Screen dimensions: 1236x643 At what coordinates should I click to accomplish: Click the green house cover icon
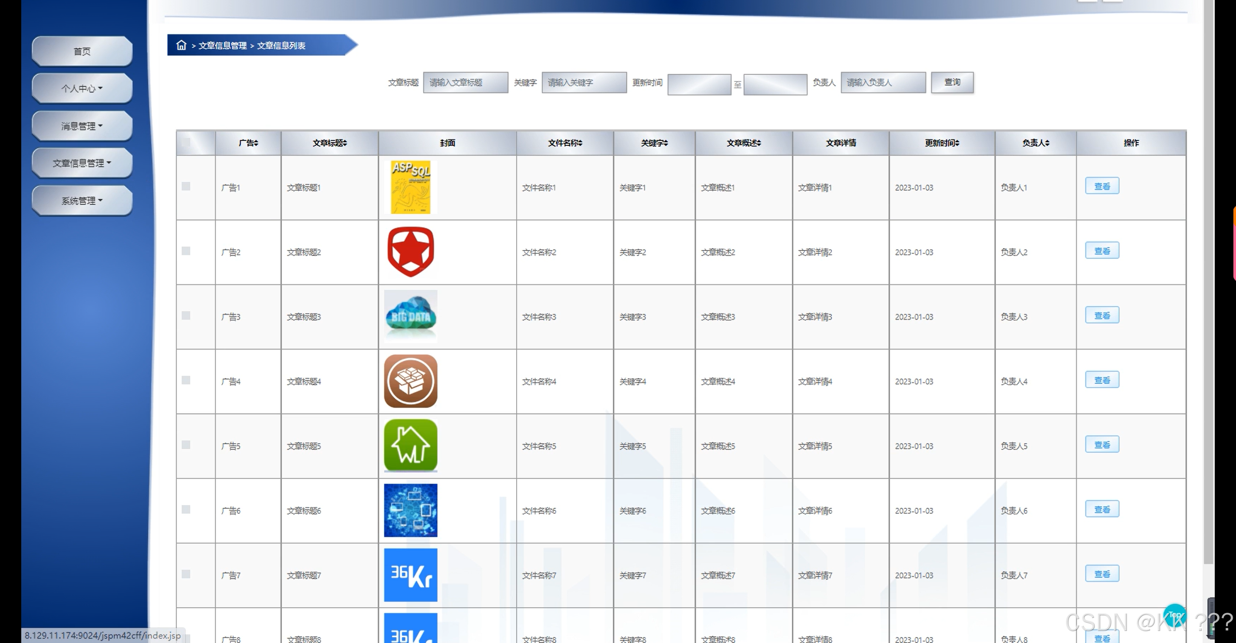click(410, 446)
